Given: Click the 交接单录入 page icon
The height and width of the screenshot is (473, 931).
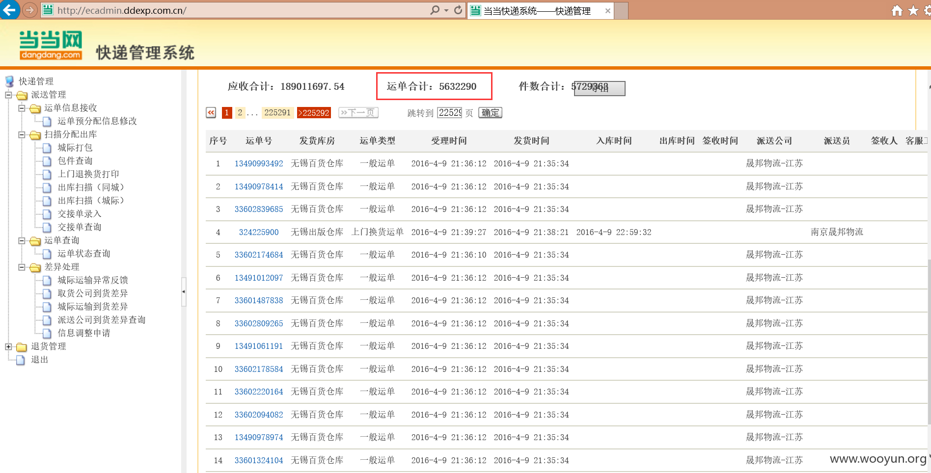Looking at the screenshot, I should [x=47, y=214].
